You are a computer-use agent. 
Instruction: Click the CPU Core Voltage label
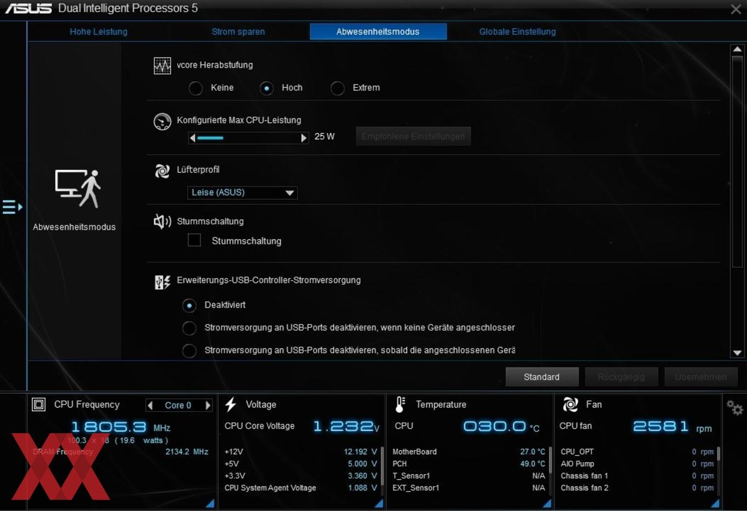(x=259, y=426)
